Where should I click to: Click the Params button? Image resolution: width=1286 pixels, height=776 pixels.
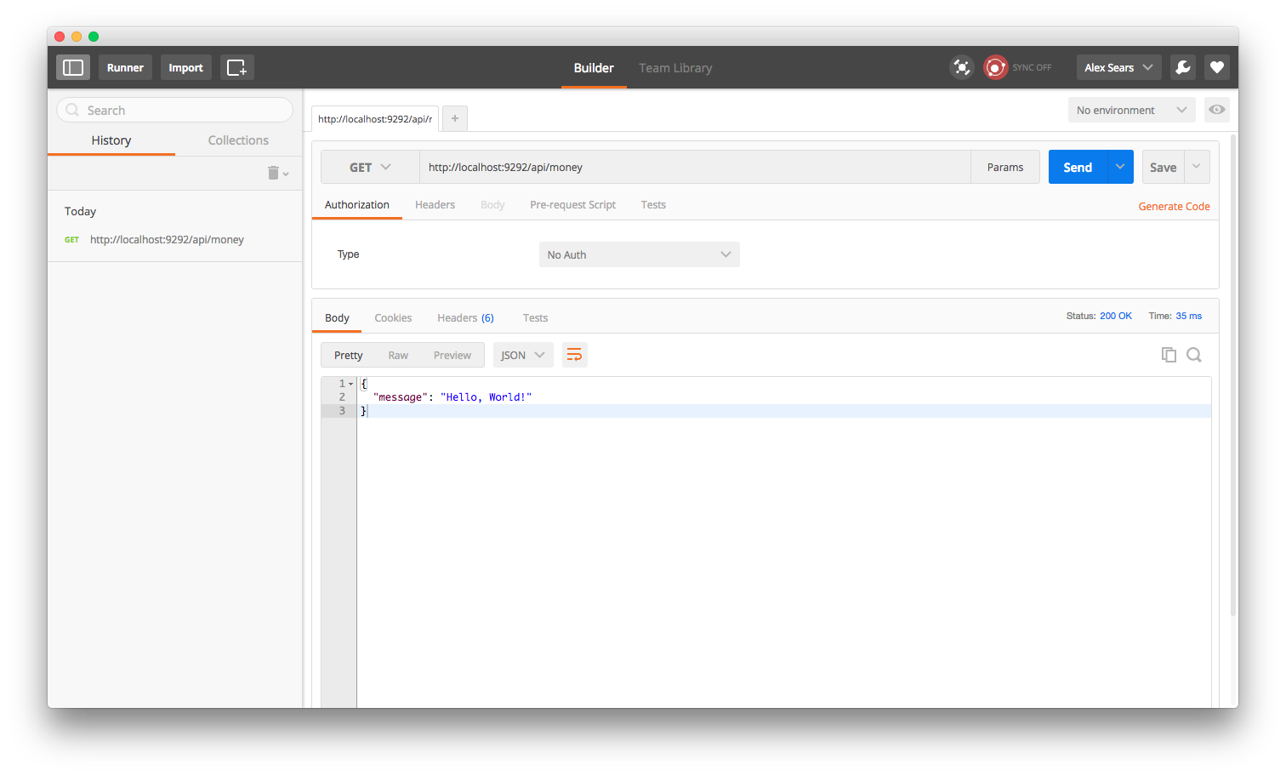[x=1005, y=167]
